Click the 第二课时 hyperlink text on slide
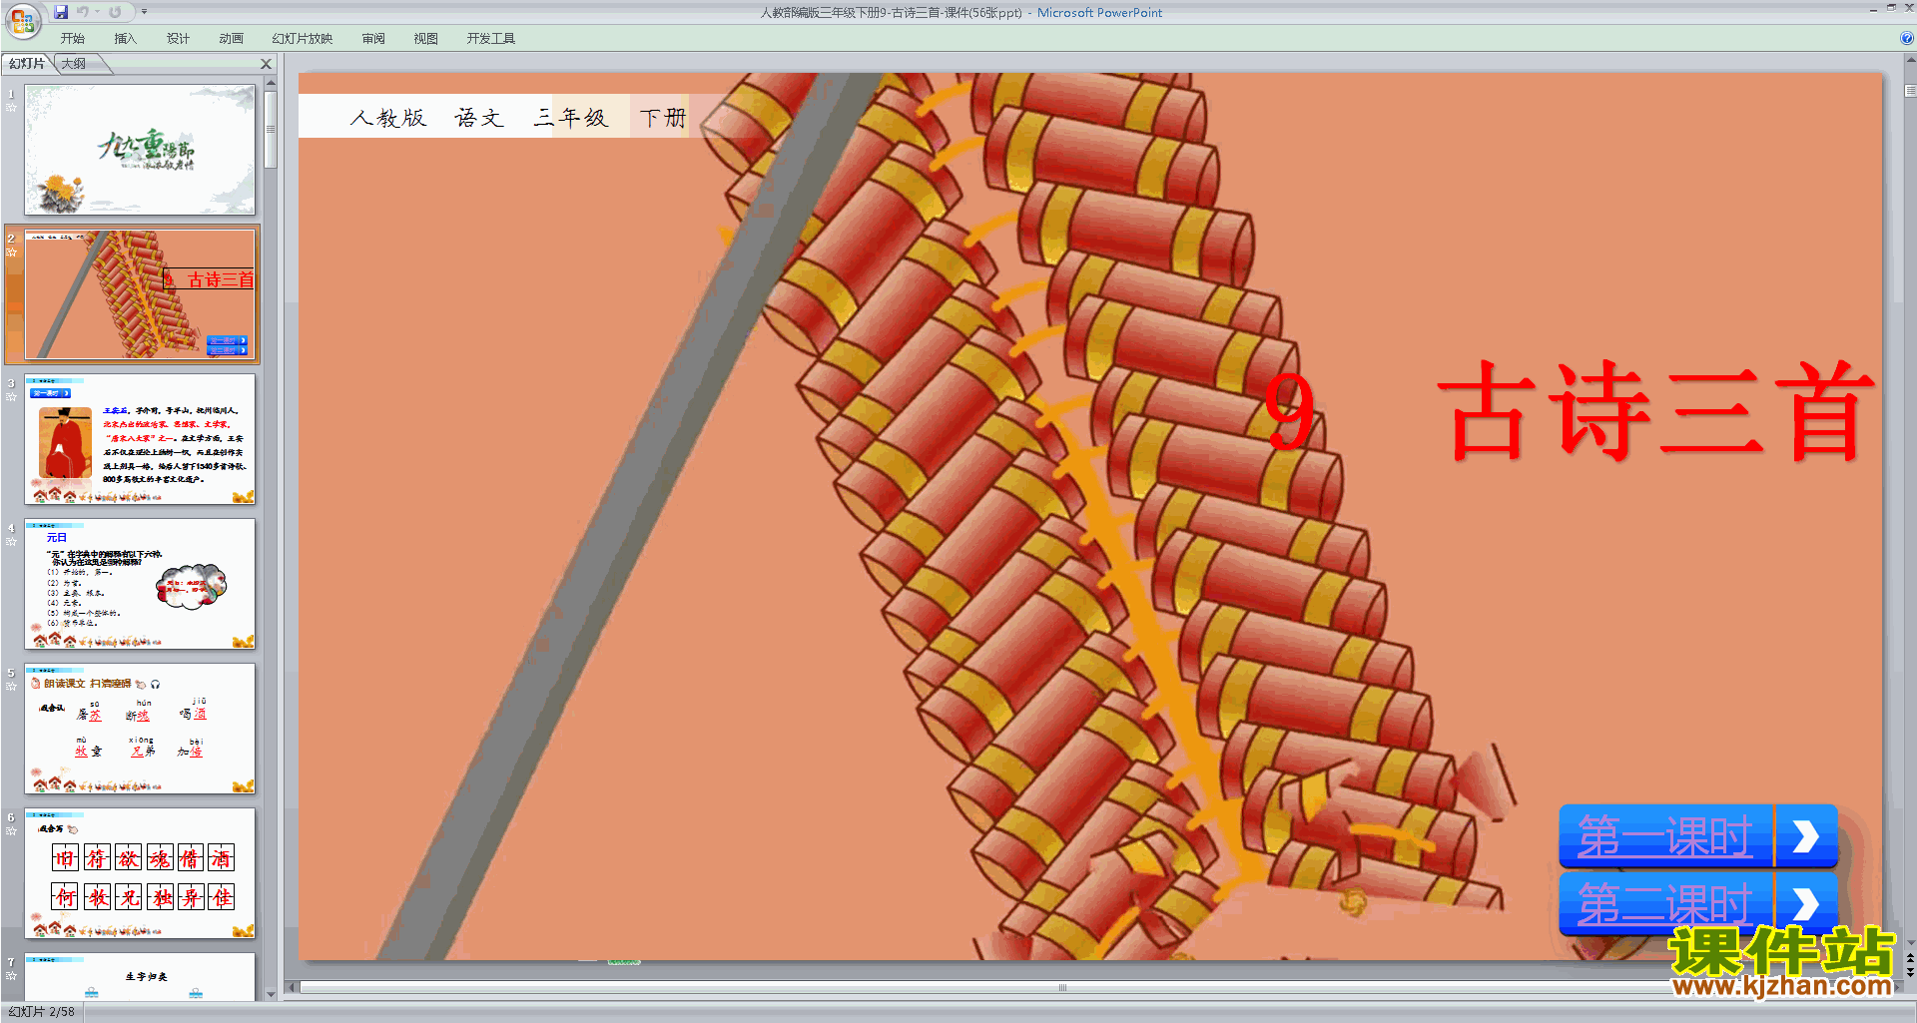1917x1023 pixels. pos(1664,904)
